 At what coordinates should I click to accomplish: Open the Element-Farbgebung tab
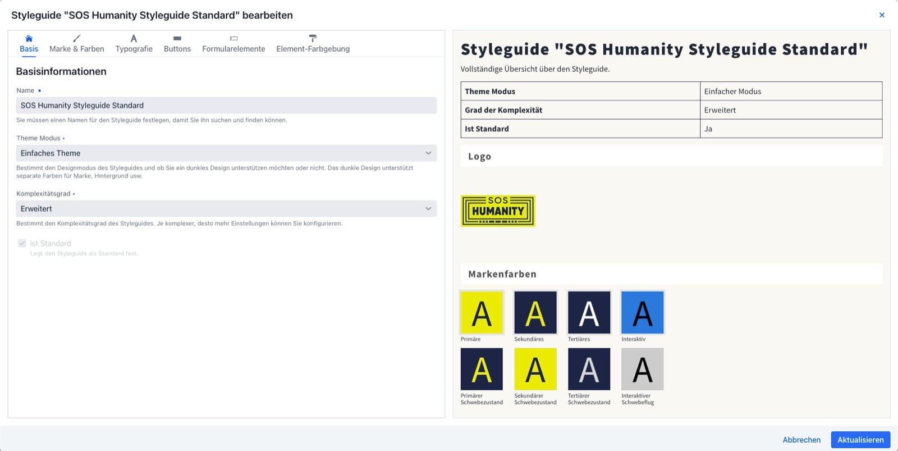click(313, 49)
